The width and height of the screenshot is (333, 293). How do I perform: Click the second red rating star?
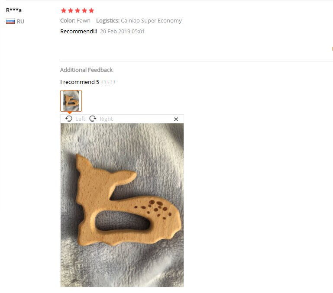71,10
